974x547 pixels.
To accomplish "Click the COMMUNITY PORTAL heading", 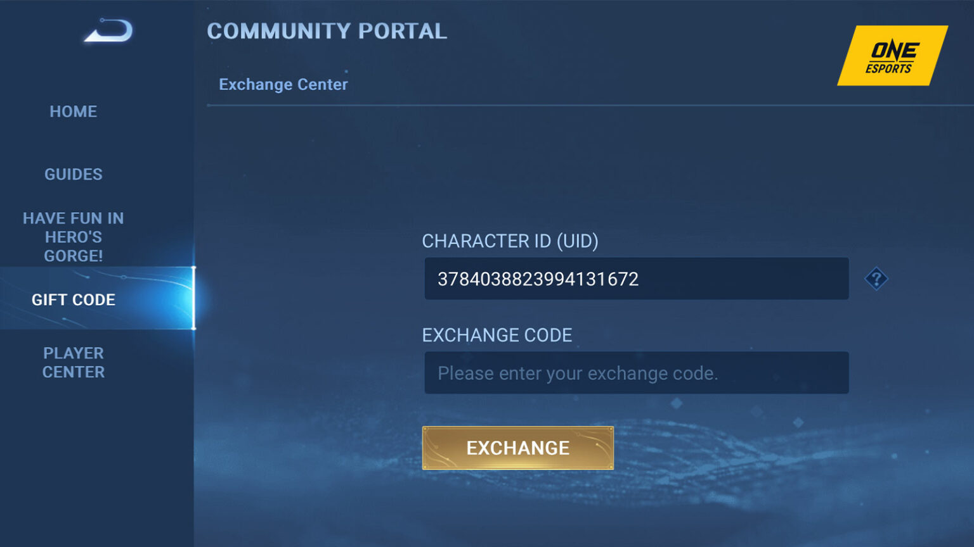I will pos(327,30).
